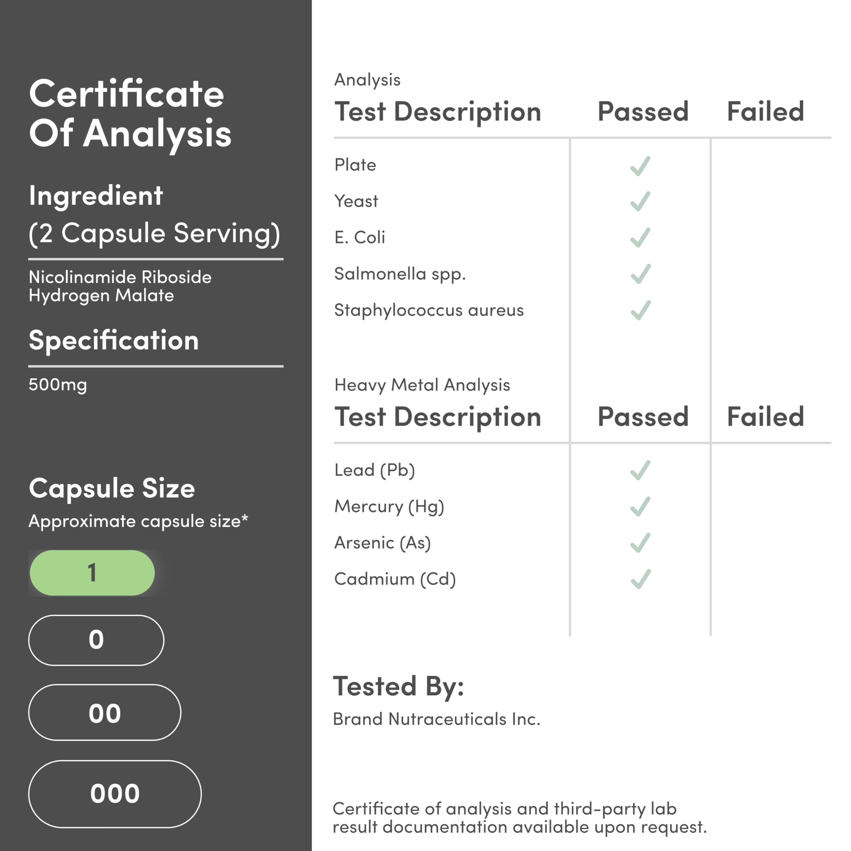Viewport: 851px width, 851px height.
Task: Click the Heavy Metal Analysis section label
Action: tap(422, 385)
